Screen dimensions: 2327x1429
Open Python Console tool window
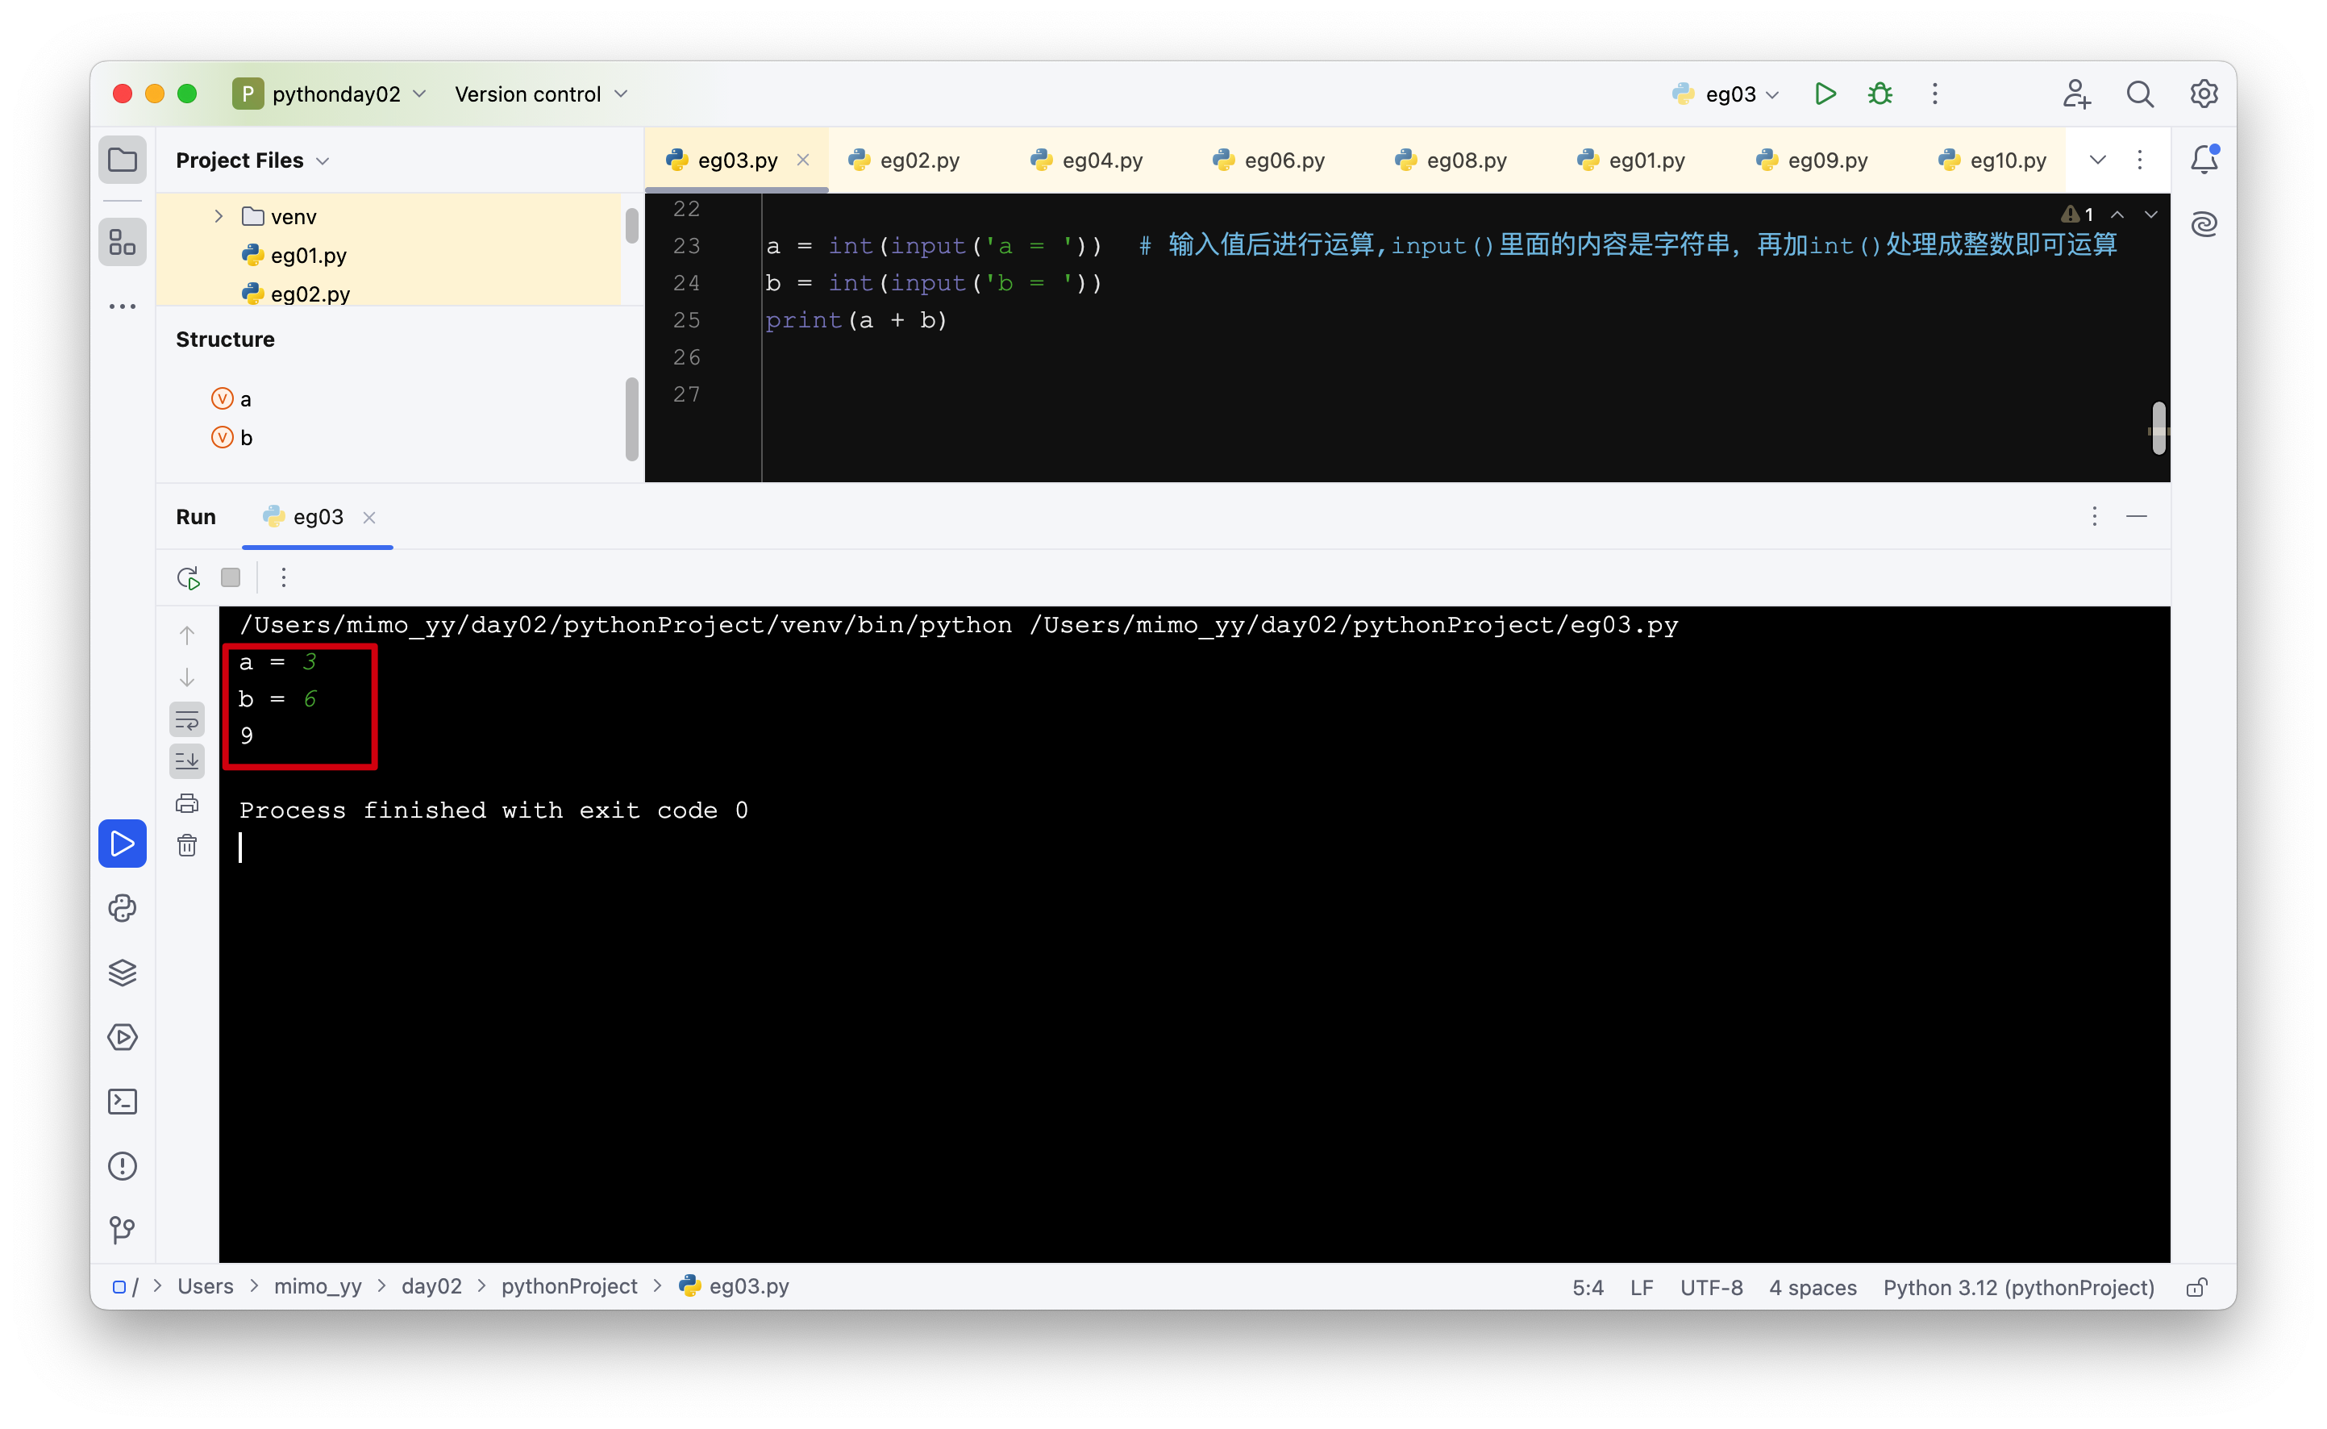pos(122,908)
